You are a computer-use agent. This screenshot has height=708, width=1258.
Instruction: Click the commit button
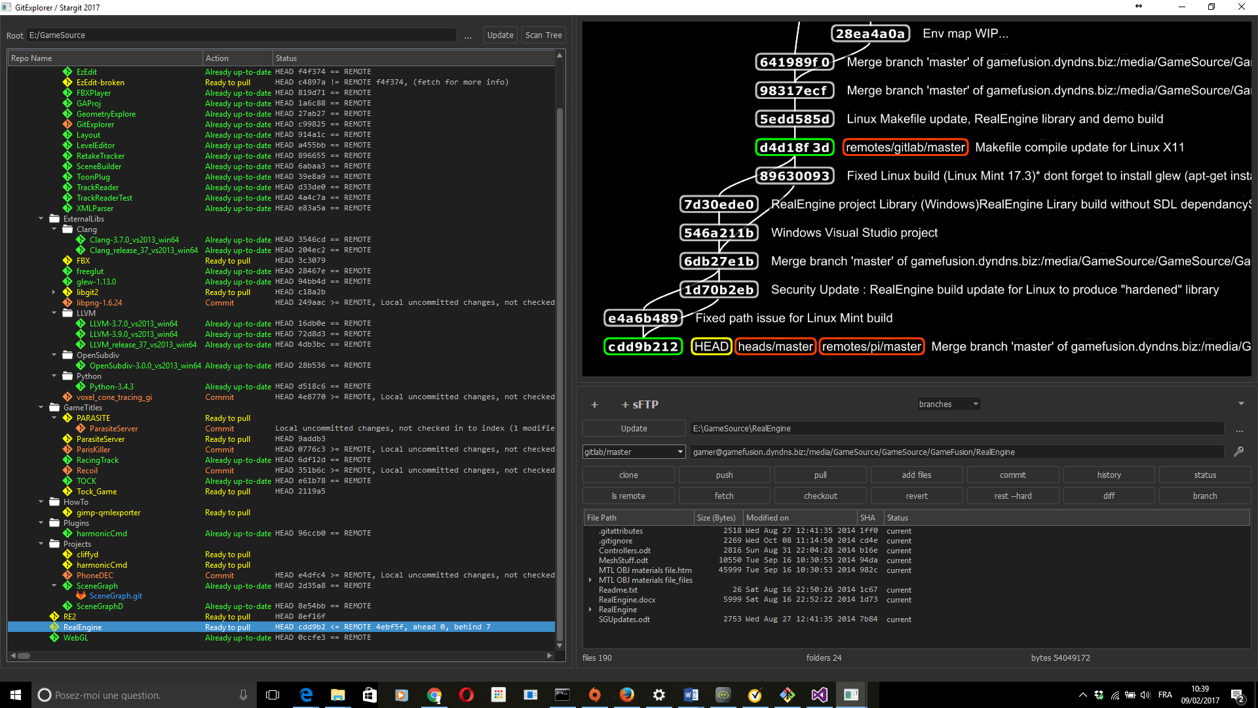[x=1013, y=475]
